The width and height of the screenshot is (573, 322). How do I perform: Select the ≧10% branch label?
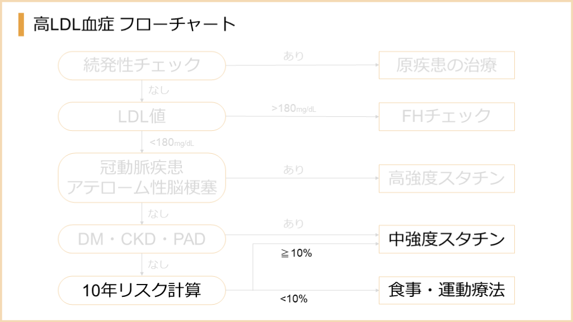click(x=295, y=253)
